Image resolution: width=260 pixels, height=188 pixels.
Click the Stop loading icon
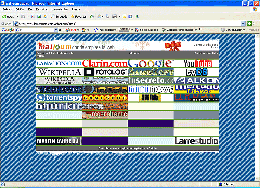33,16
